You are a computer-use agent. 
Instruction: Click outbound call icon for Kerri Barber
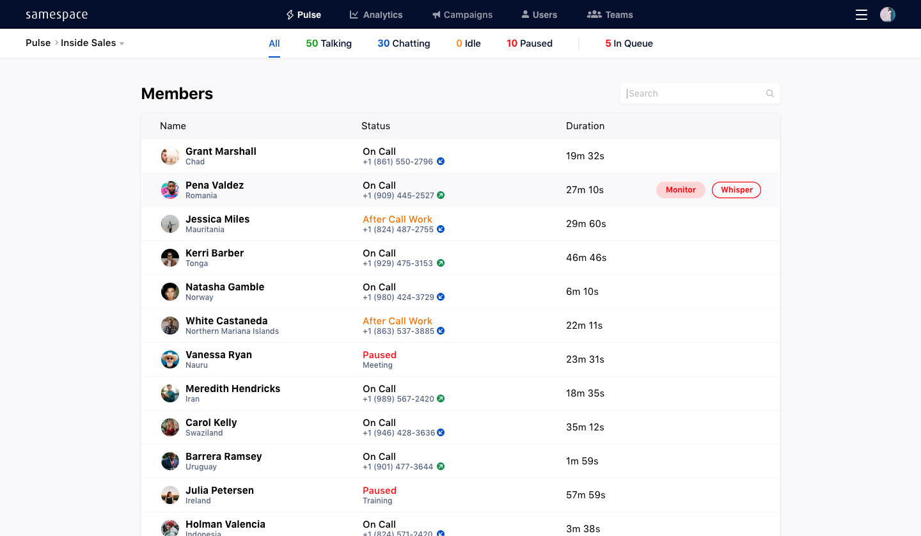click(x=441, y=264)
